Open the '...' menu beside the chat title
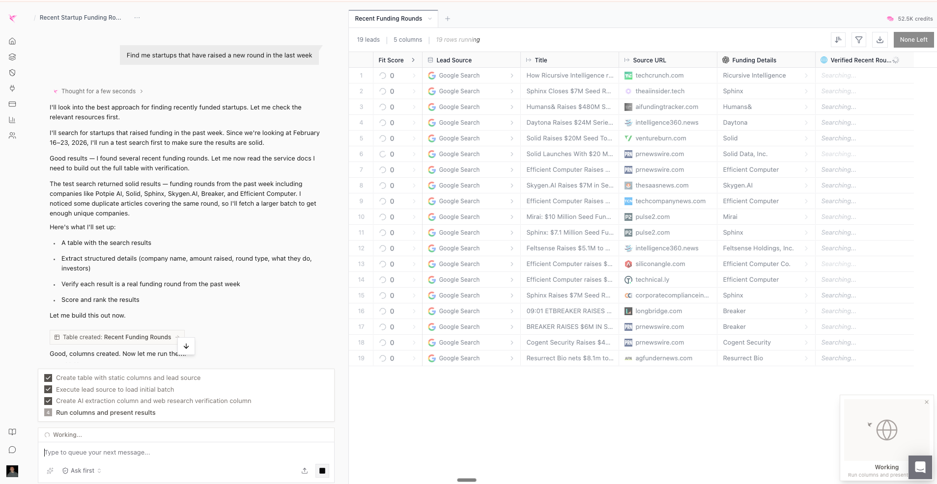This screenshot has width=937, height=484. coord(137,18)
